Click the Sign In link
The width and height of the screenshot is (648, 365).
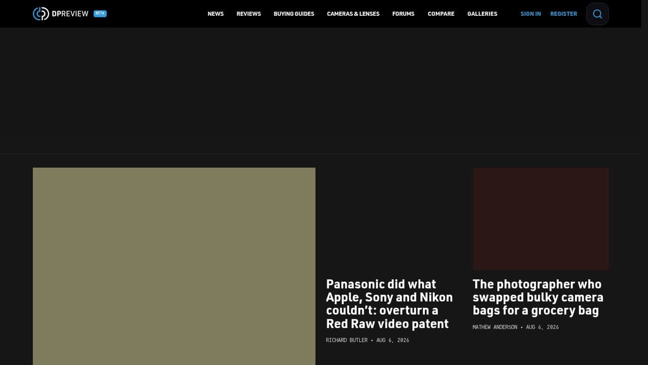[x=531, y=14]
